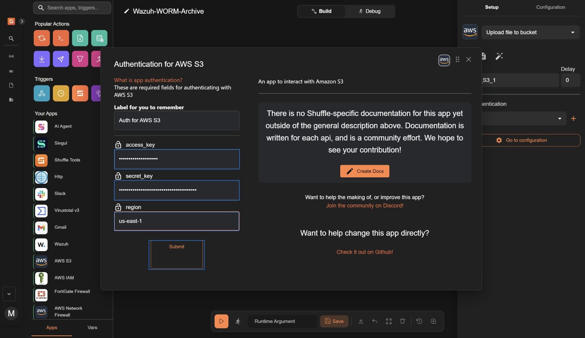Save the workflow
Image resolution: width=585 pixels, height=338 pixels.
(334, 321)
